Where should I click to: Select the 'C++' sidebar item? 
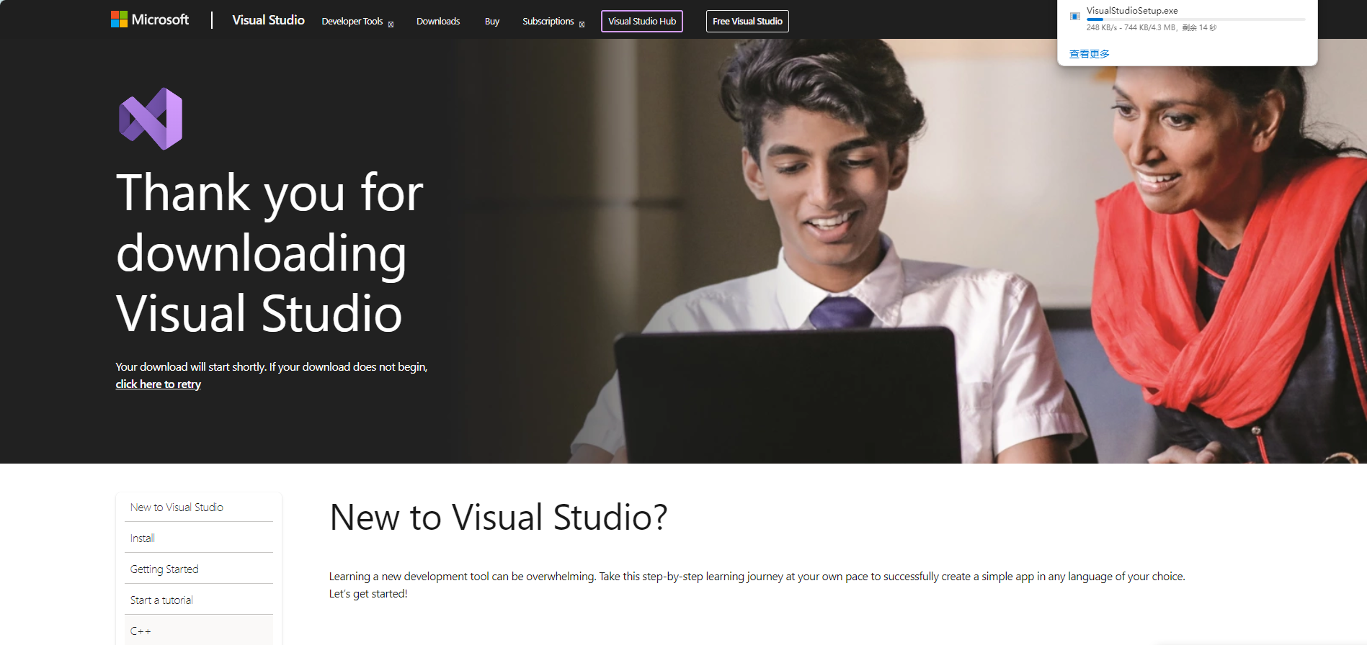199,631
